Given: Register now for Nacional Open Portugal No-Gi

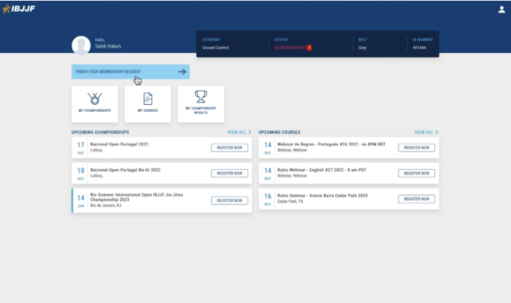Looking at the screenshot, I should point(230,173).
